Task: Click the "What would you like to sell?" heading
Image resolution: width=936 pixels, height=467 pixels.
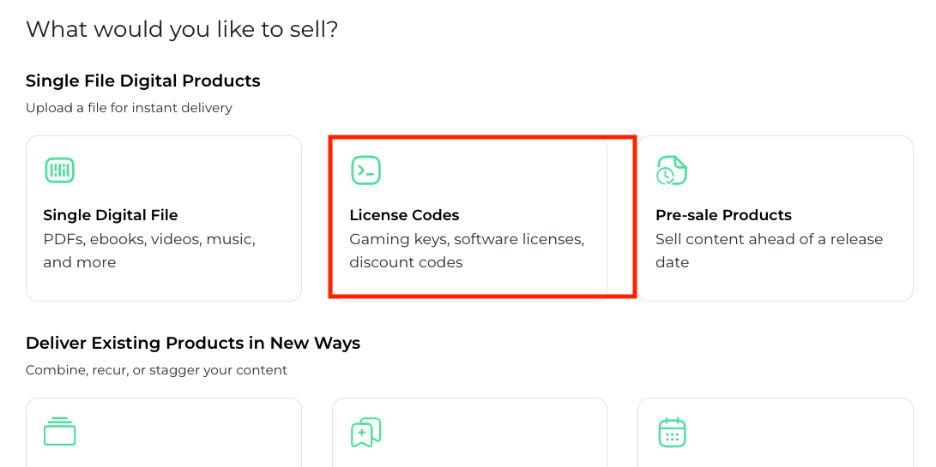Action: click(182, 30)
